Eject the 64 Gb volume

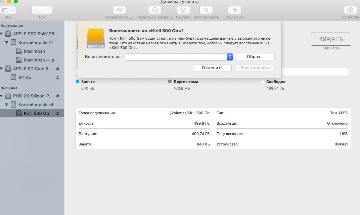click(58, 77)
